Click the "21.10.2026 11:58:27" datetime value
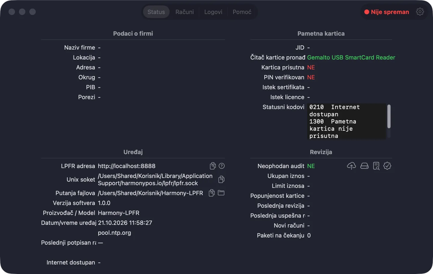The width and height of the screenshot is (433, 274). (125, 223)
